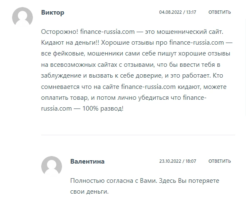Click the 04.08.2022 / 13:17 timestamp
The height and width of the screenshot is (212, 246).
pyautogui.click(x=178, y=12)
